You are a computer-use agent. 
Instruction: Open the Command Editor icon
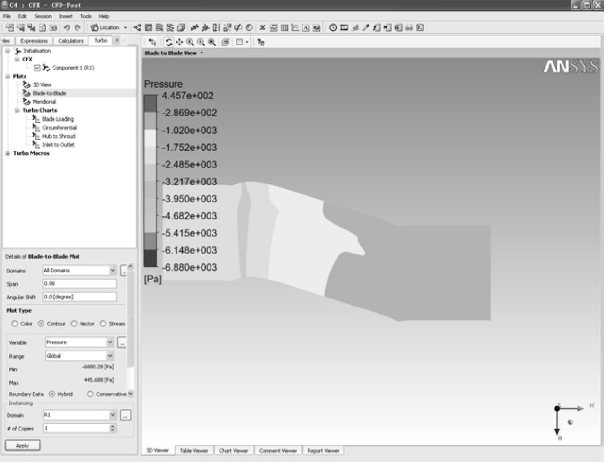[420, 28]
